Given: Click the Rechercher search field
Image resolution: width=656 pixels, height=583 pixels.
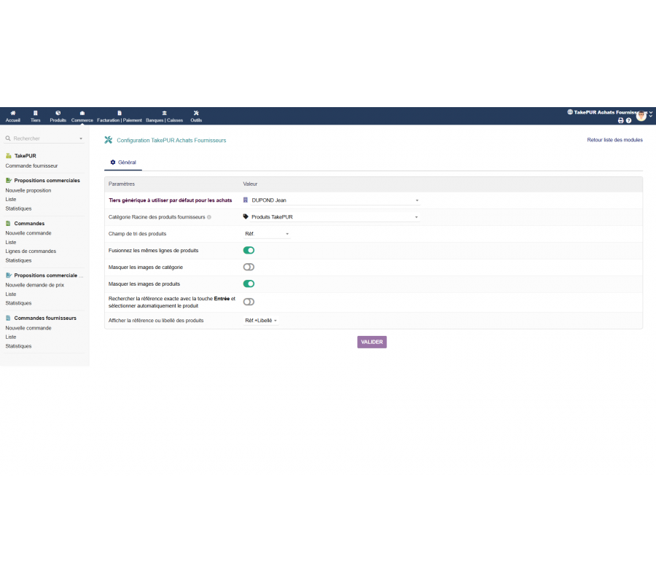Looking at the screenshot, I should [44, 138].
